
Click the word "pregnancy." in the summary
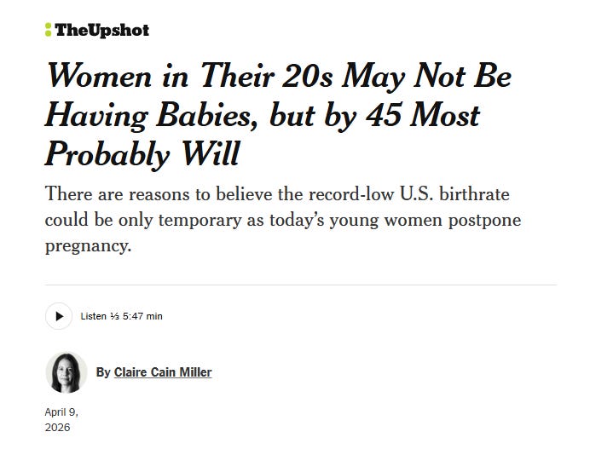click(89, 247)
